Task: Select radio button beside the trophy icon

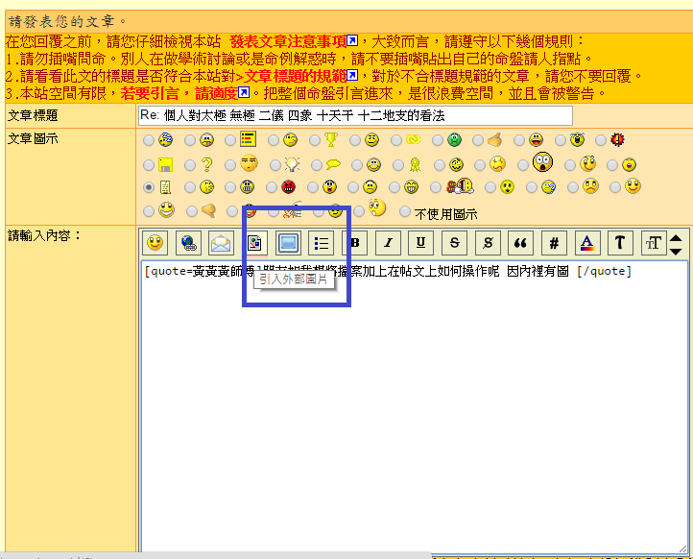Action: pyautogui.click(x=314, y=140)
